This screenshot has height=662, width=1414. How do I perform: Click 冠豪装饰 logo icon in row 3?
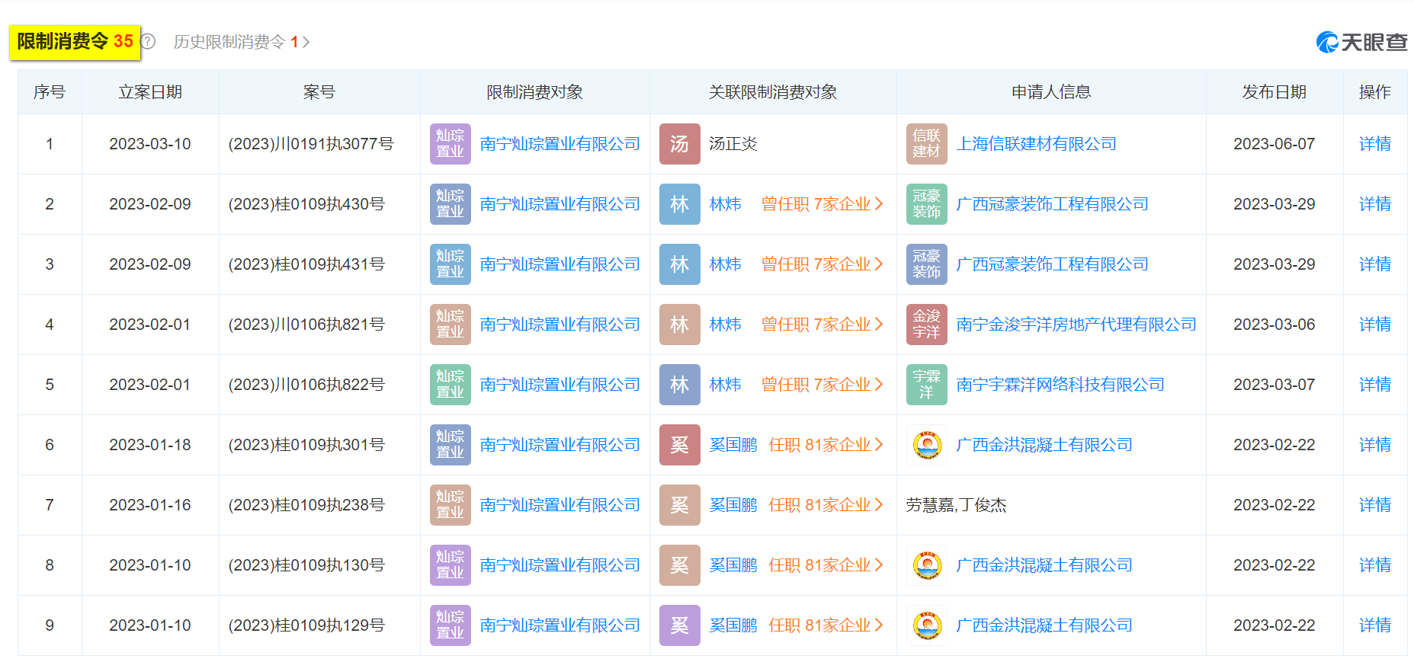point(927,264)
